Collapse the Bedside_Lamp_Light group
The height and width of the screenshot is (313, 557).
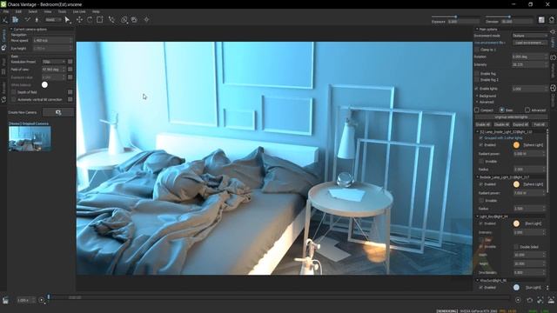(x=478, y=176)
